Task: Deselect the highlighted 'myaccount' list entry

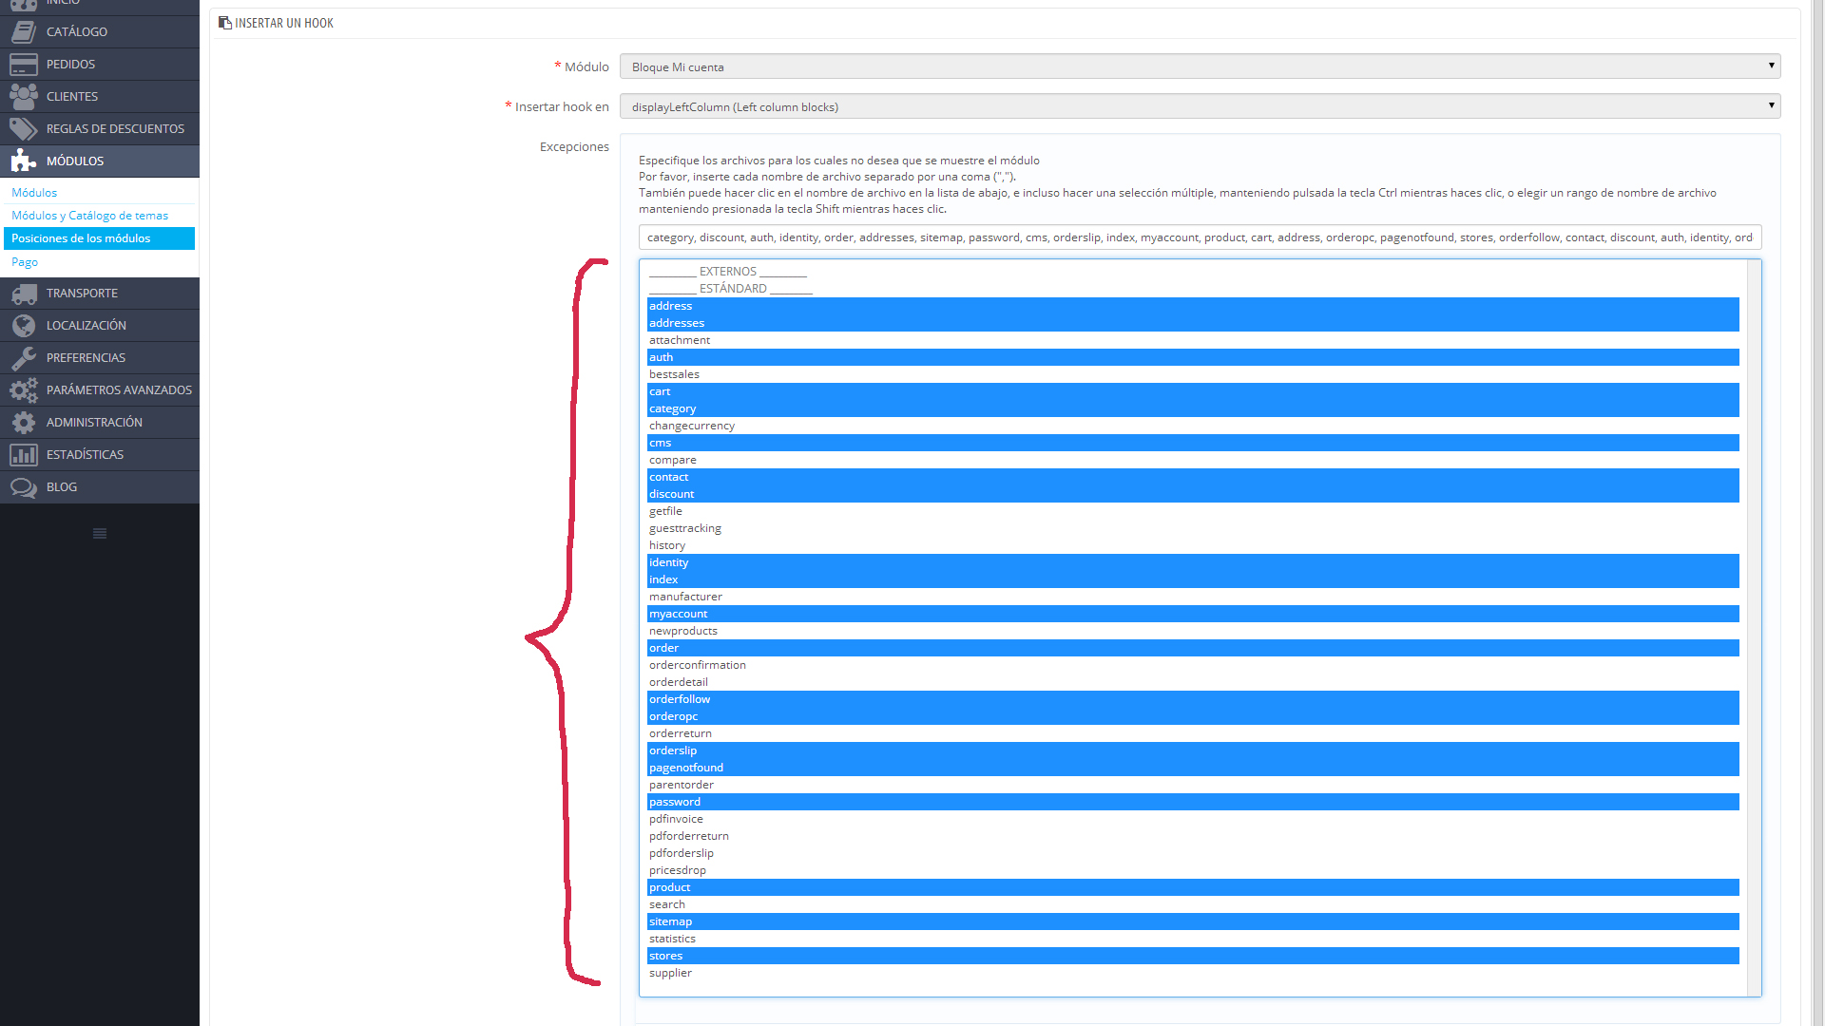Action: (x=678, y=614)
